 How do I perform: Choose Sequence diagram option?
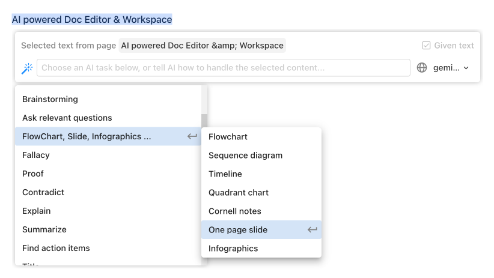point(245,156)
